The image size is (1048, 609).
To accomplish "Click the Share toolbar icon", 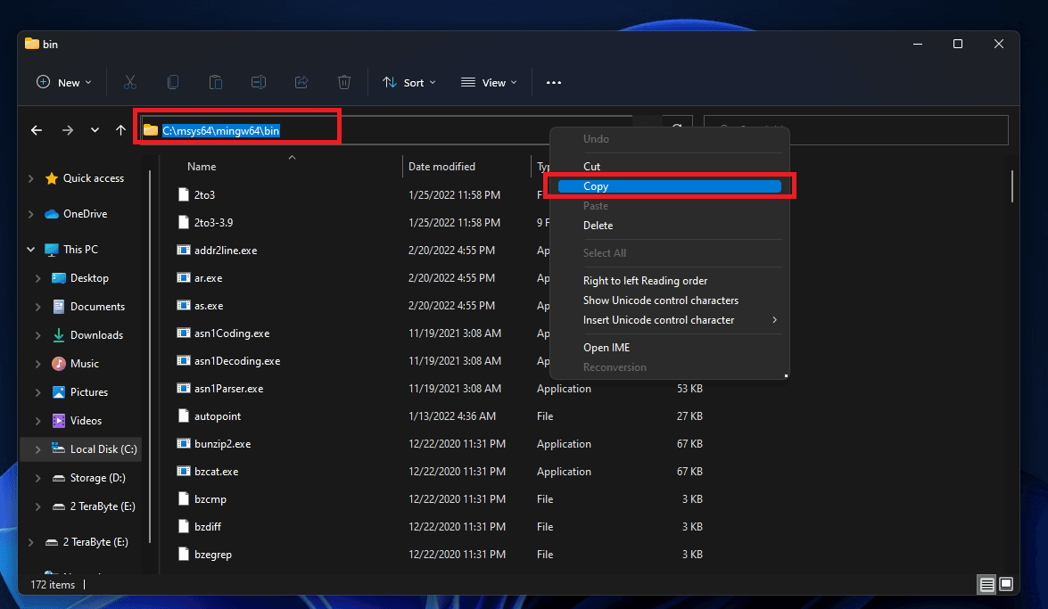I will coord(301,82).
